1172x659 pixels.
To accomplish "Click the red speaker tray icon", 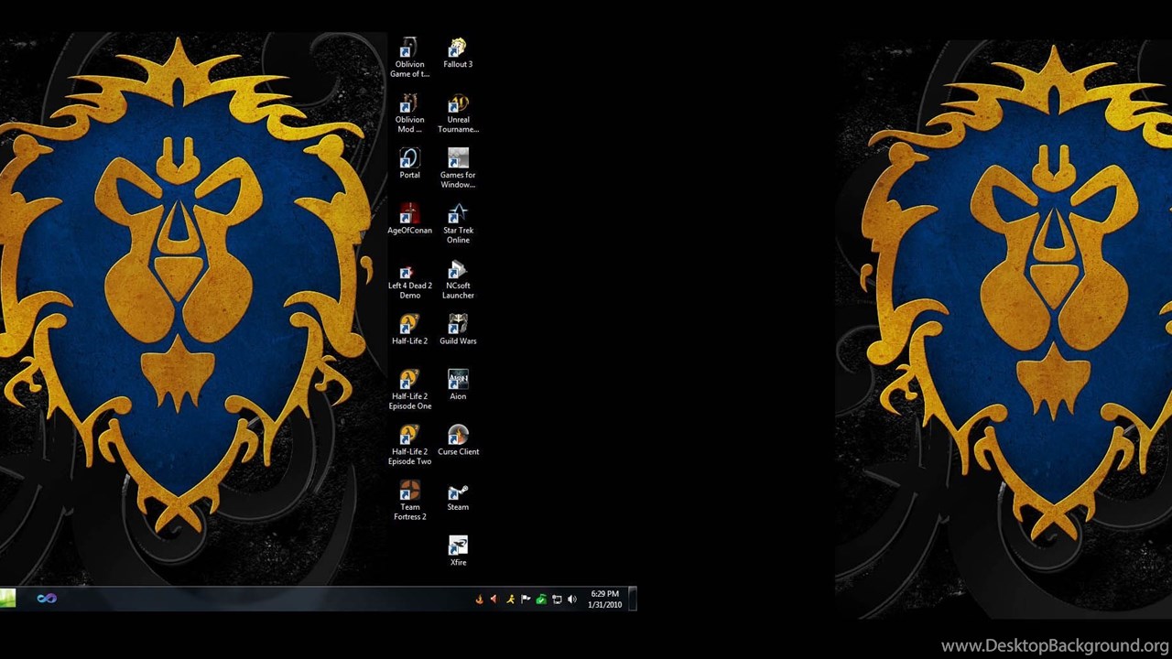I will pyautogui.click(x=494, y=600).
